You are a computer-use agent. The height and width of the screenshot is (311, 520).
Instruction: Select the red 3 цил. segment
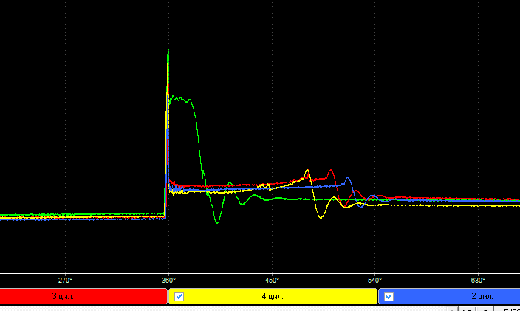pos(83,296)
